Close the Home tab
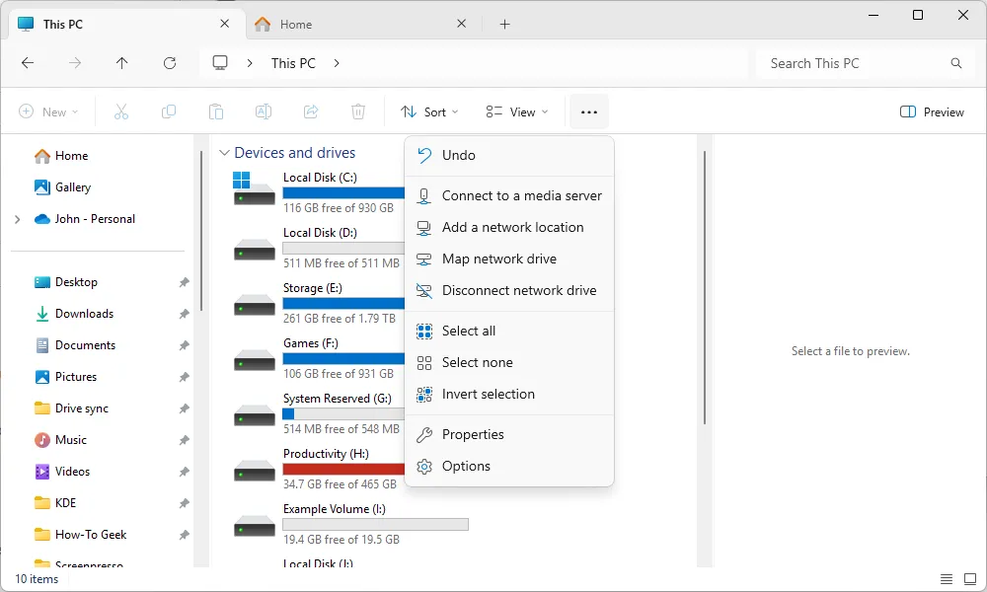This screenshot has height=592, width=987. click(x=461, y=24)
